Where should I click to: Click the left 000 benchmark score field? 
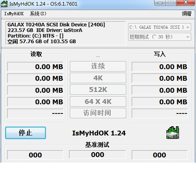(35, 155)
